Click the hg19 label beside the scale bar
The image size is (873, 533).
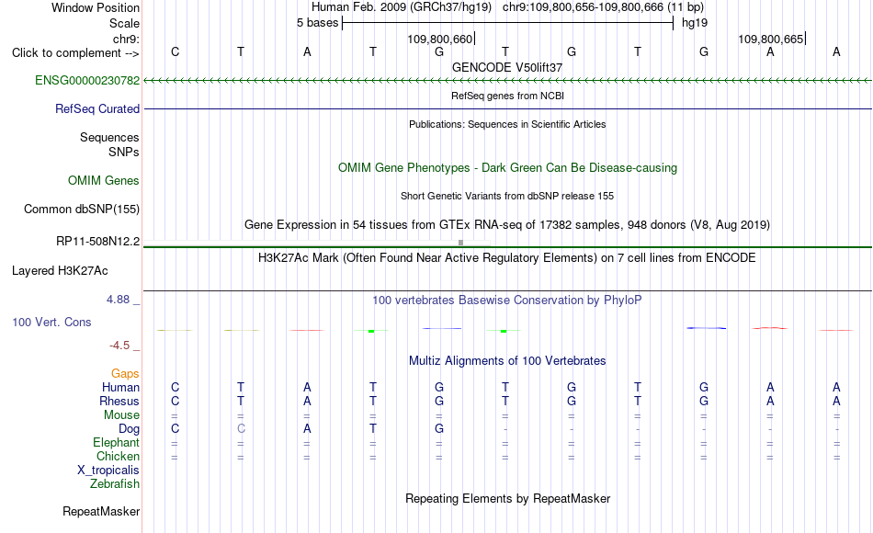pos(695,23)
